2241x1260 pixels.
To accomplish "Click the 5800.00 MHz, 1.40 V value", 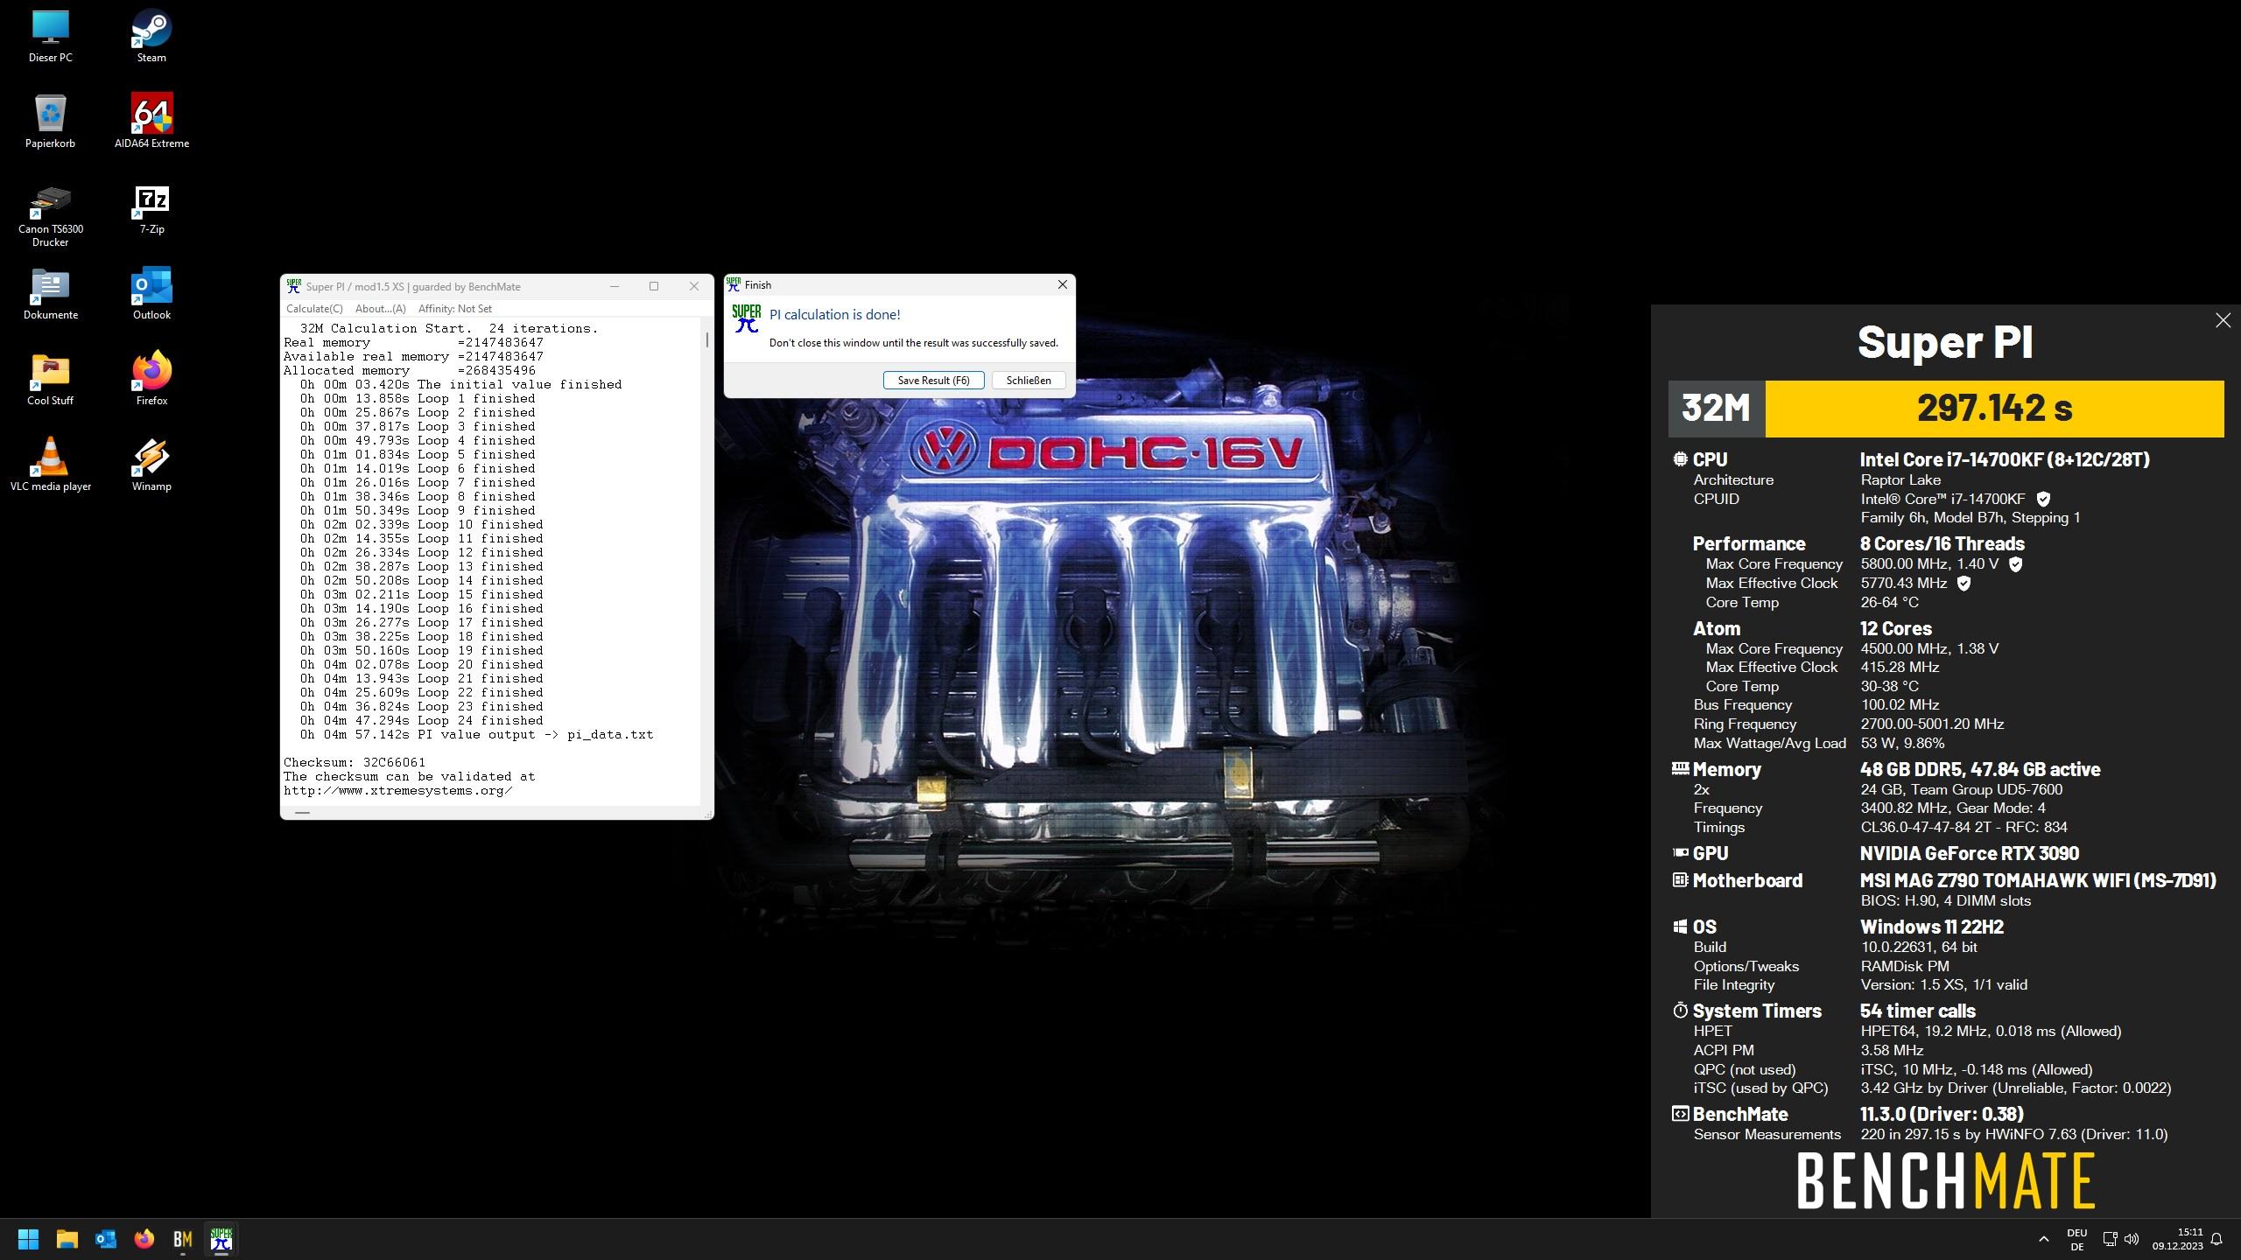I will pyautogui.click(x=1929, y=564).
